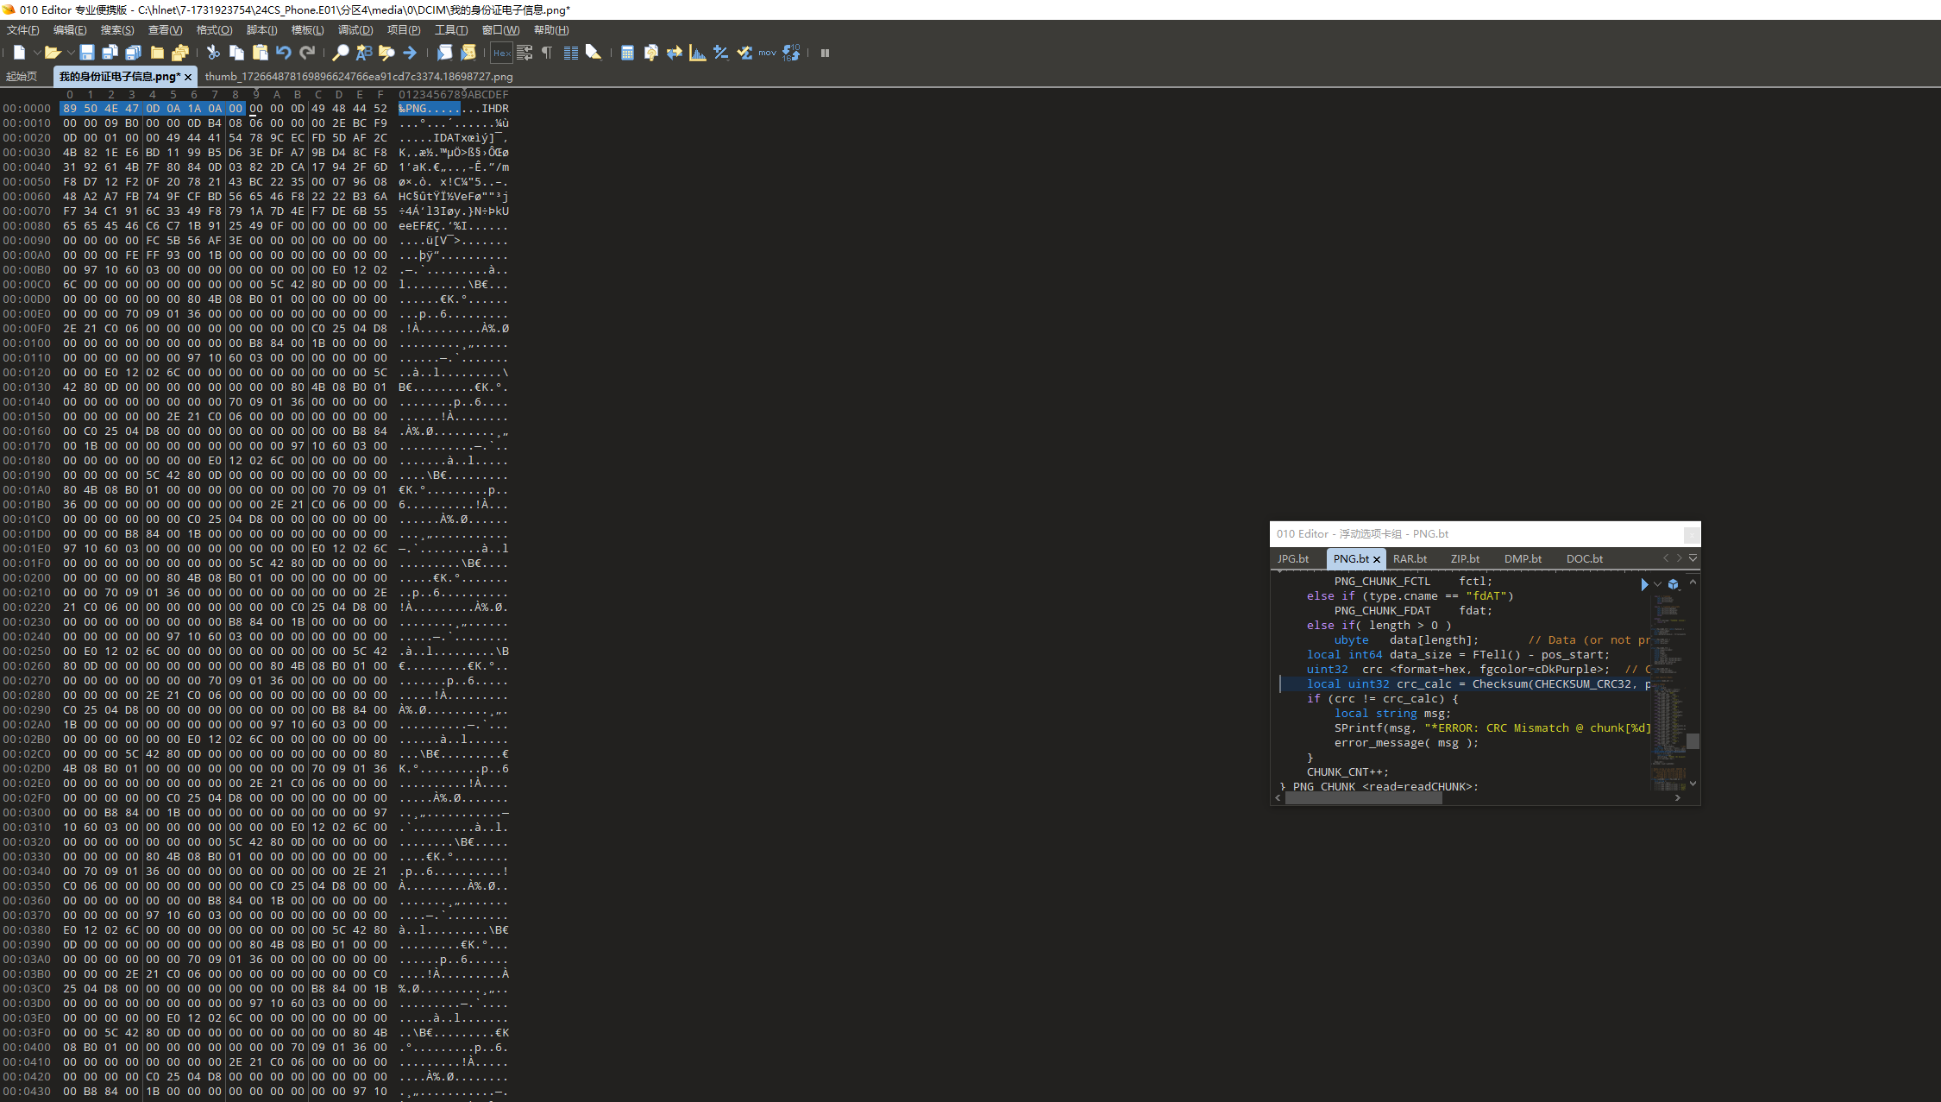Click the Open file folder icon
This screenshot has height=1102, width=1941.
point(53,53)
